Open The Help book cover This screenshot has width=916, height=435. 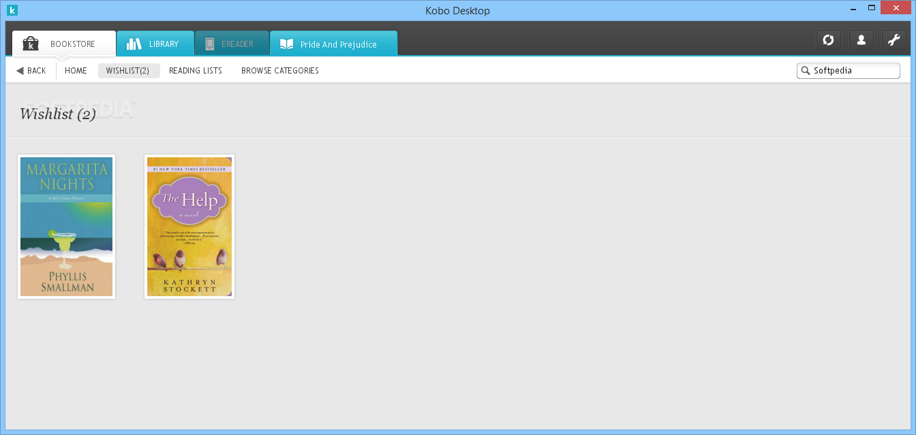189,227
